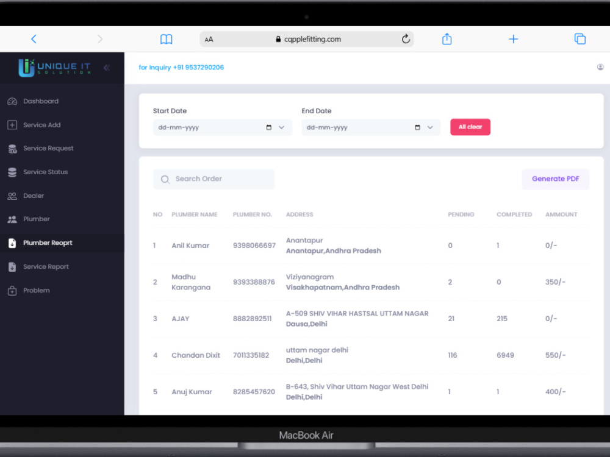
Task: Click the Plumber users icon
Action: point(12,219)
